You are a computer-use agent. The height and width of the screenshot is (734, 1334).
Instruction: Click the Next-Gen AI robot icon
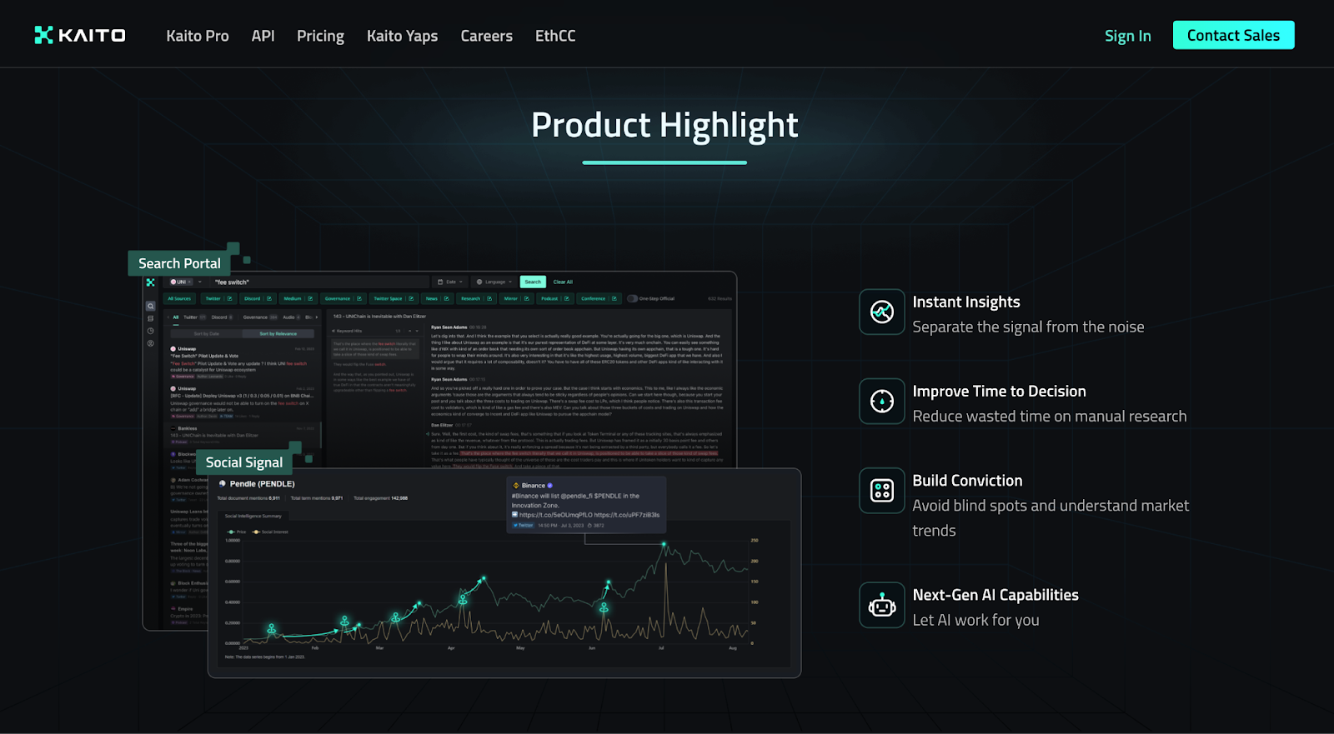(882, 605)
